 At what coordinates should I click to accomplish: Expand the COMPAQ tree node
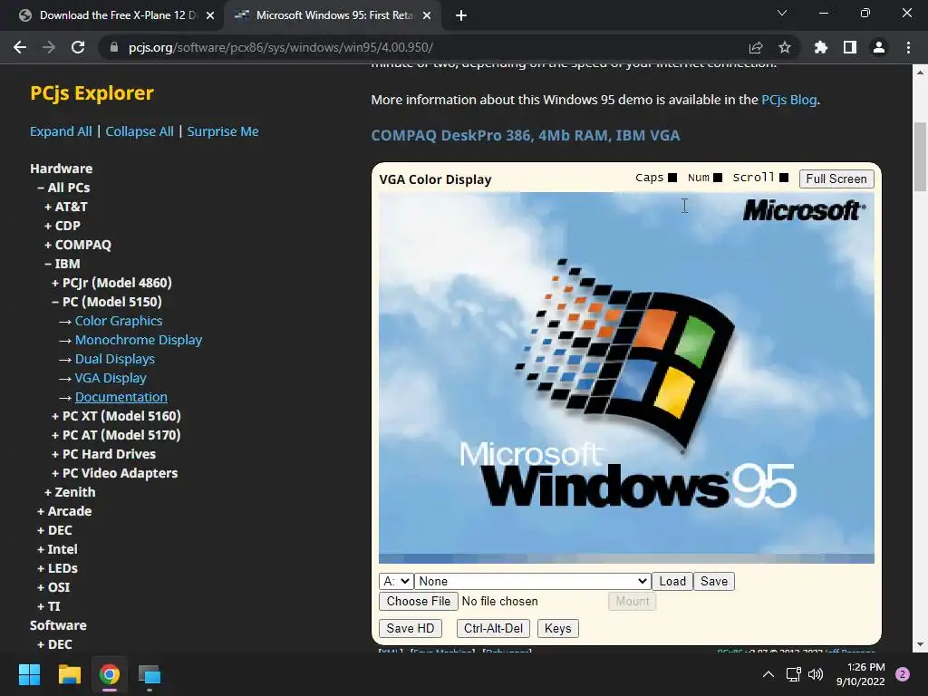click(78, 245)
